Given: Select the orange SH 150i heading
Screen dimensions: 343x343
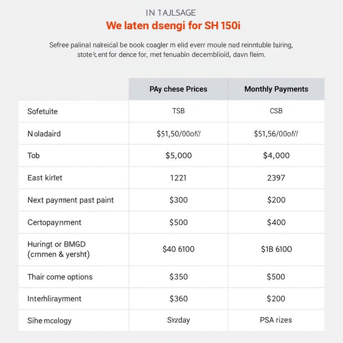Looking at the screenshot, I should coord(173,26).
